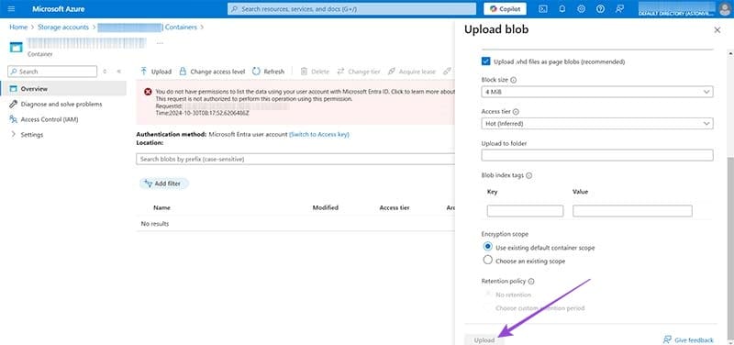The width and height of the screenshot is (734, 345).
Task: Click the blob index tag Key field
Action: pyautogui.click(x=525, y=211)
